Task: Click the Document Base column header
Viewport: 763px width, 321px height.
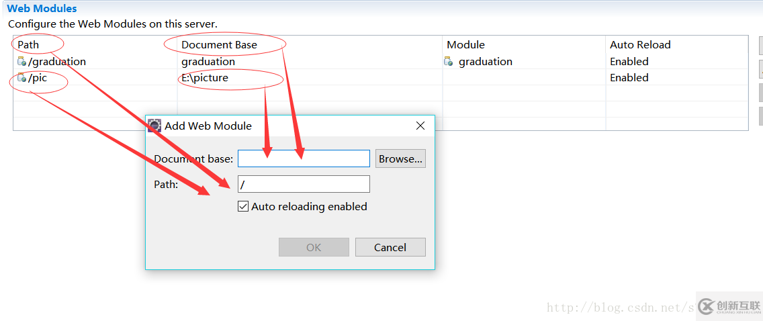Action: pos(220,45)
